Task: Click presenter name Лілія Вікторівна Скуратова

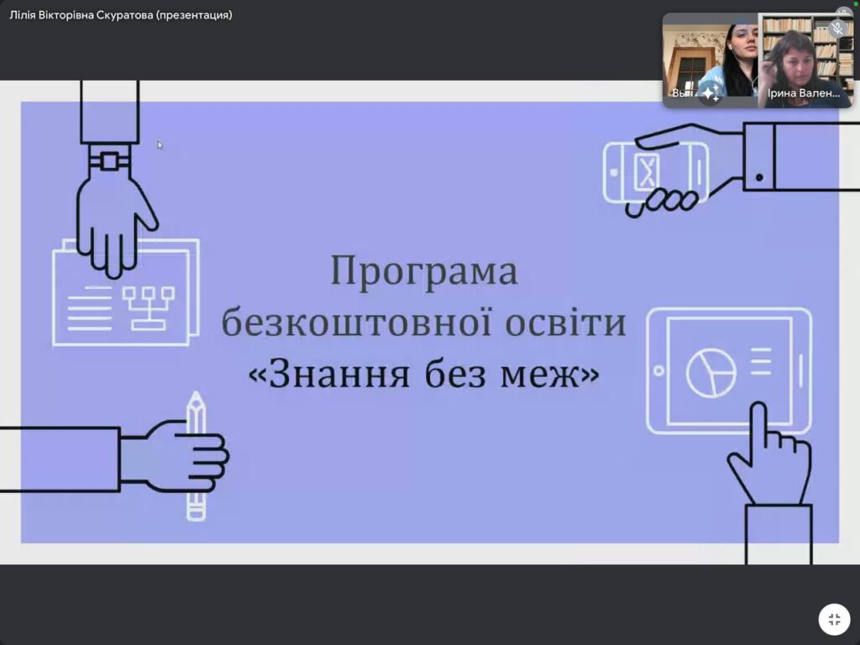Action: (x=121, y=15)
